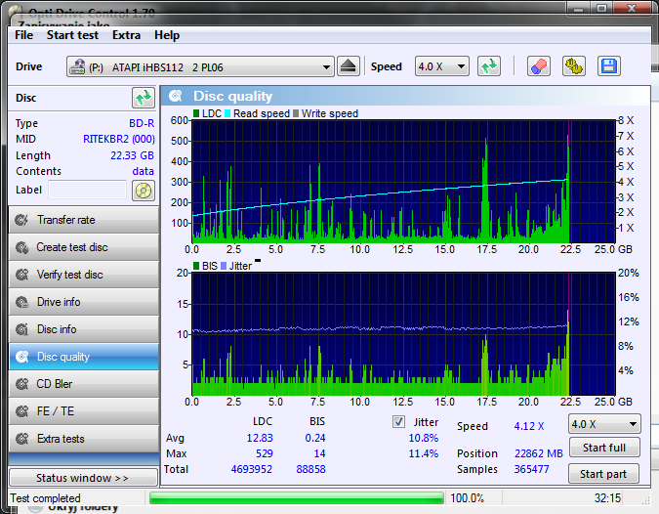Open the Extra menu
Viewport: 659px width, 514px height.
(x=126, y=35)
